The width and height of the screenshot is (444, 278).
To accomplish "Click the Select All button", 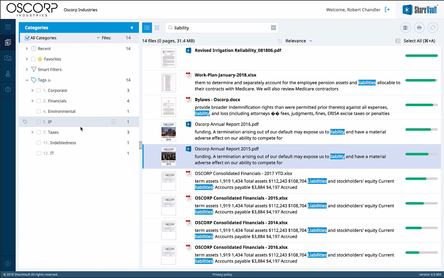I will click(x=419, y=41).
